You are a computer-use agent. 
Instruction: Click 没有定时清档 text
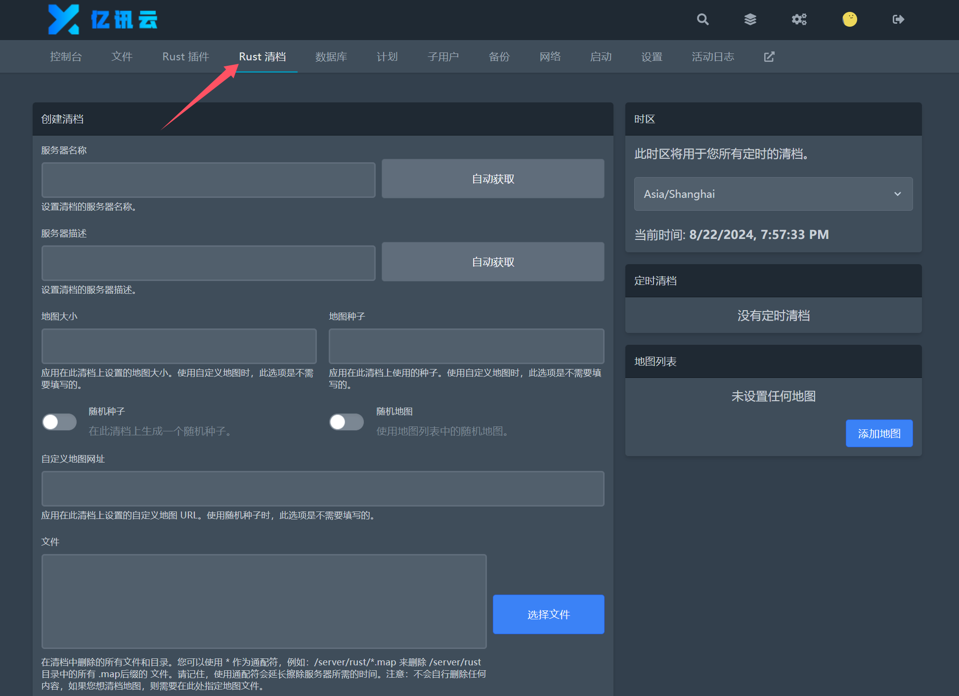coord(773,316)
